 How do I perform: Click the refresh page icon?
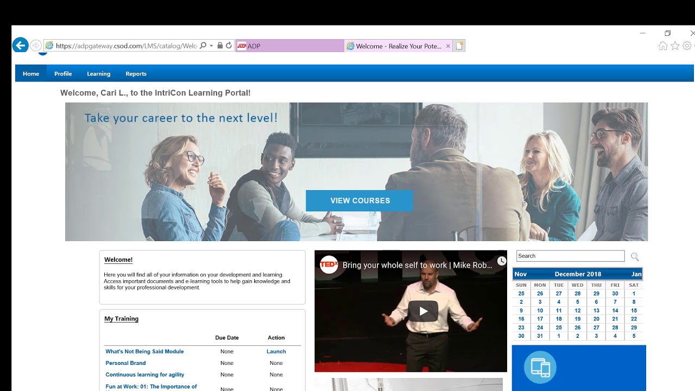[229, 46]
